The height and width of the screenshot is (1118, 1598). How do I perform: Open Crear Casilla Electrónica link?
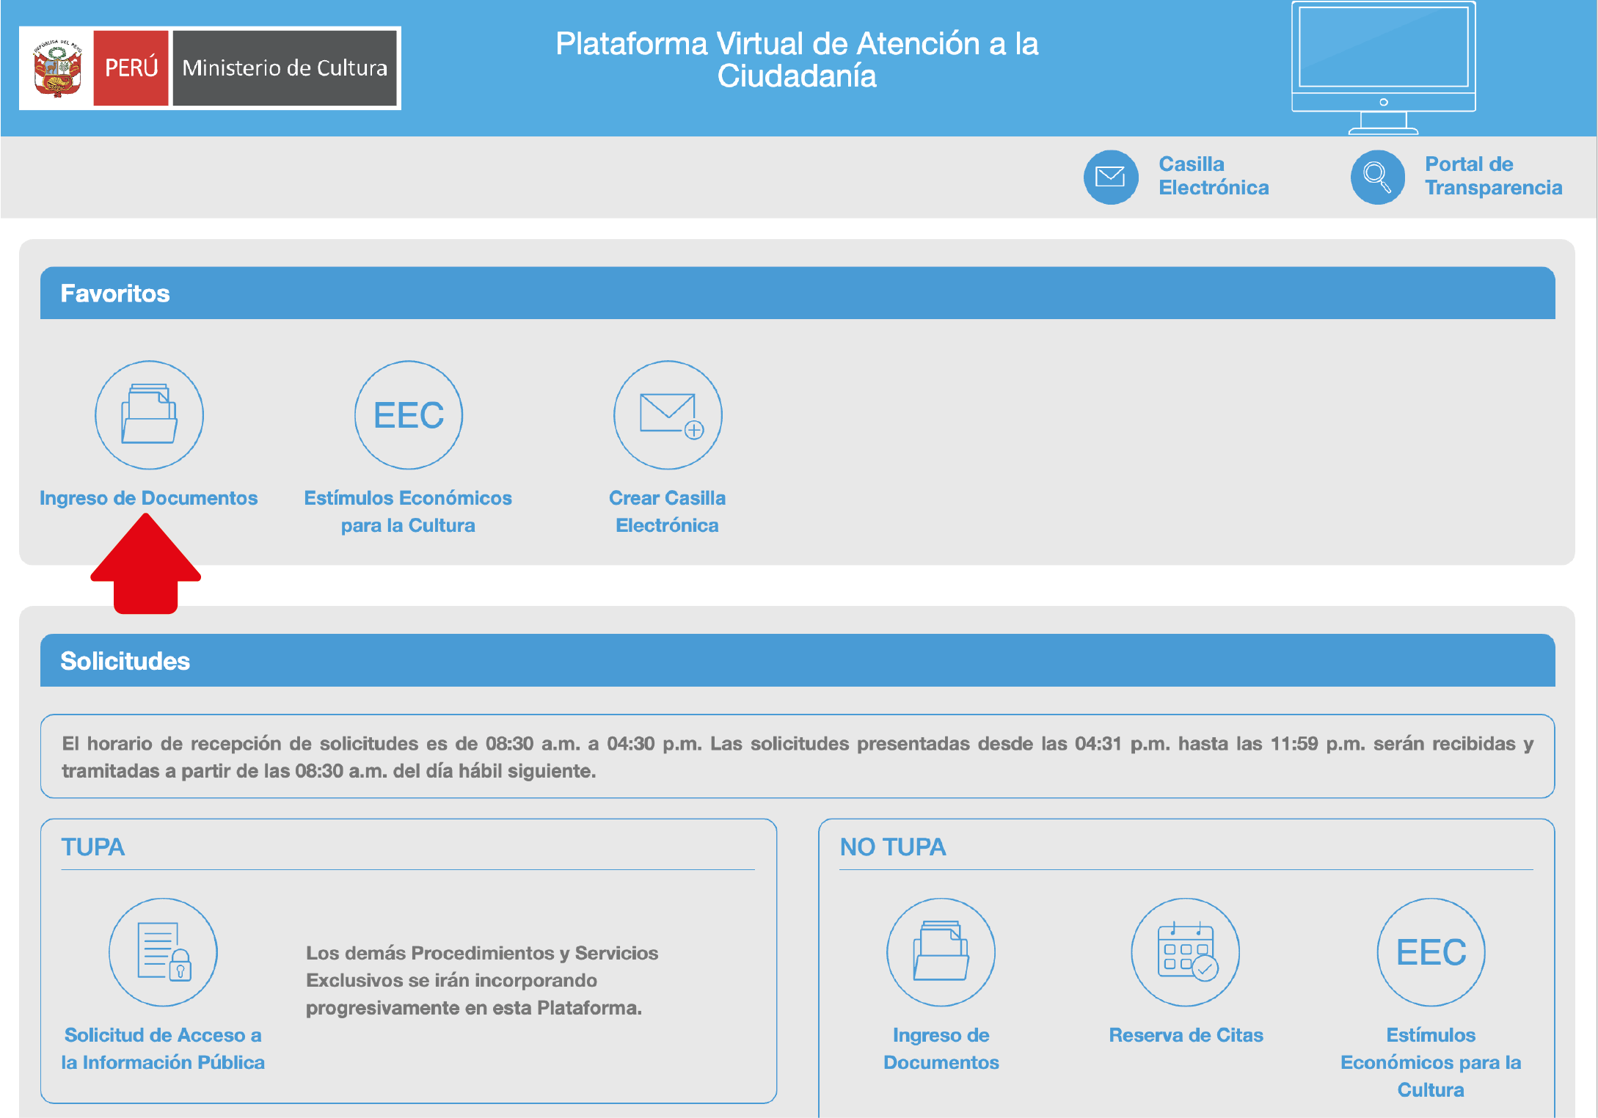point(667,512)
